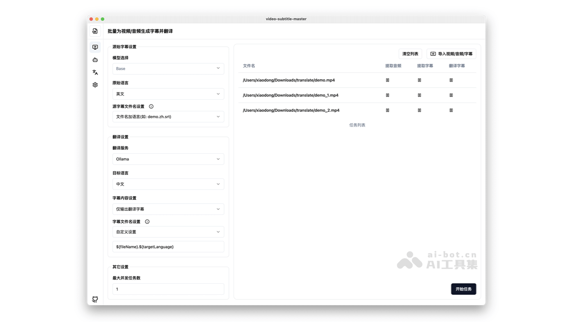The width and height of the screenshot is (573, 322).
Task: Open the video subtitle task page icon
Action: click(x=95, y=47)
